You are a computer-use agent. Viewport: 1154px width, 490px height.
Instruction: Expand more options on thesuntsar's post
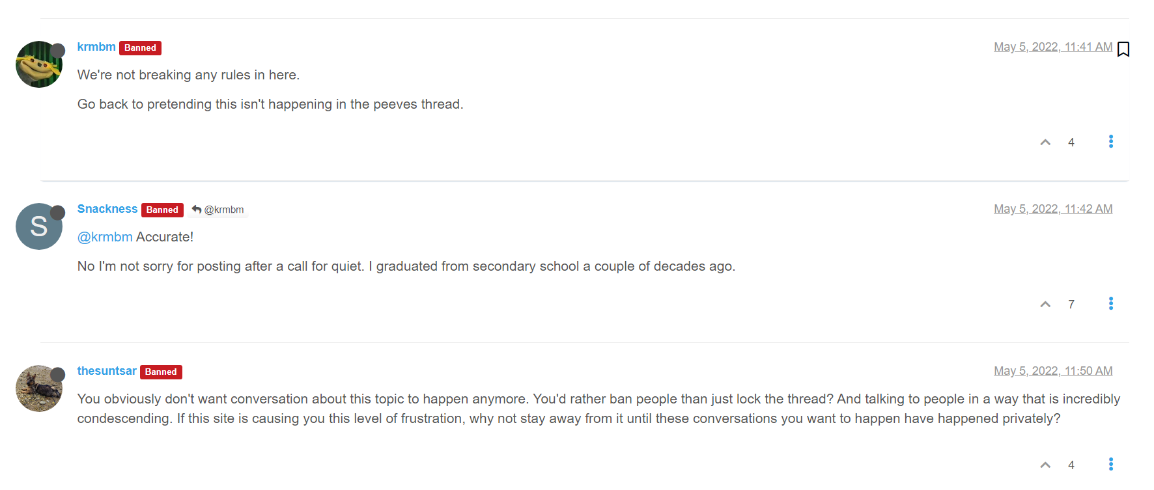pyautogui.click(x=1111, y=464)
